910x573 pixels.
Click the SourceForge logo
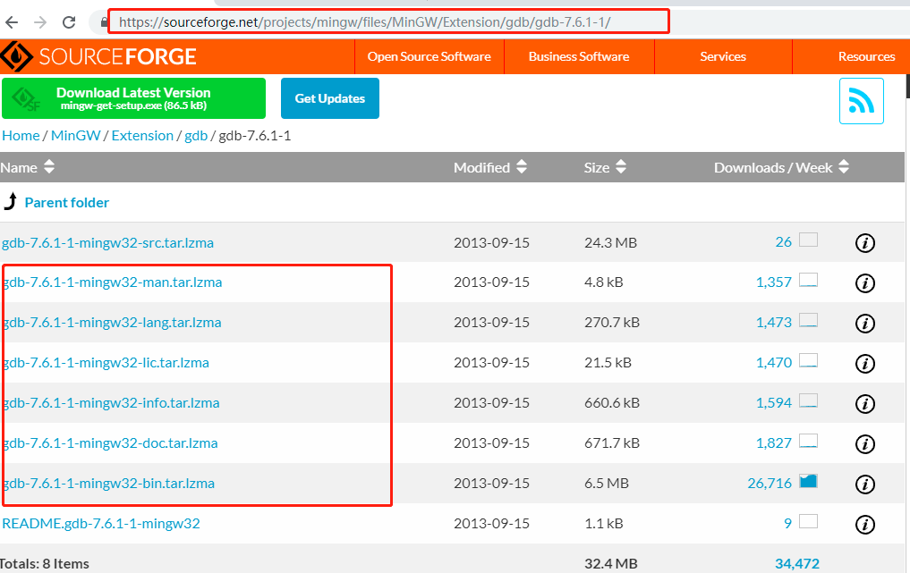coord(98,56)
